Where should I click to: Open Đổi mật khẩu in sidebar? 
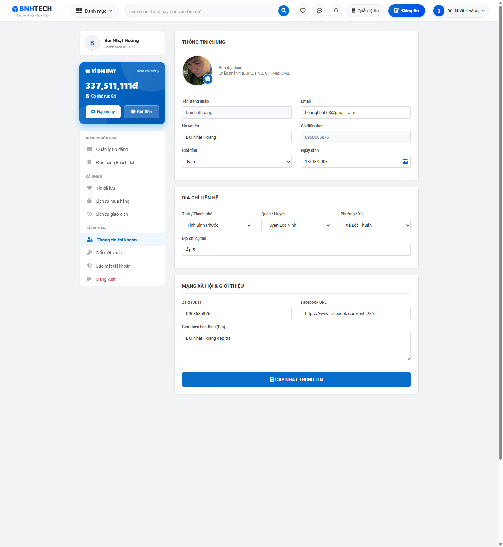(x=109, y=253)
